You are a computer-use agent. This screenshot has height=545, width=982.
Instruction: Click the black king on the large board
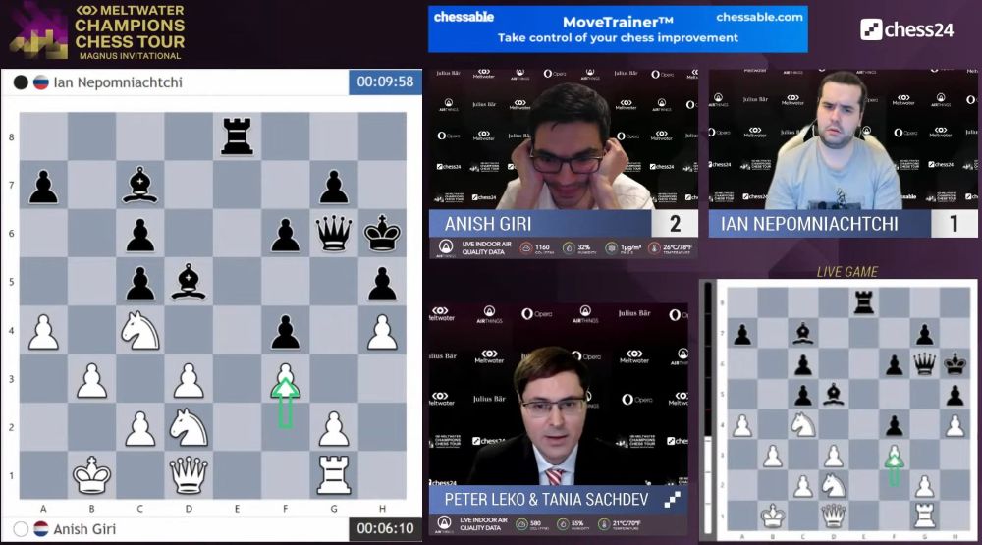(x=382, y=233)
